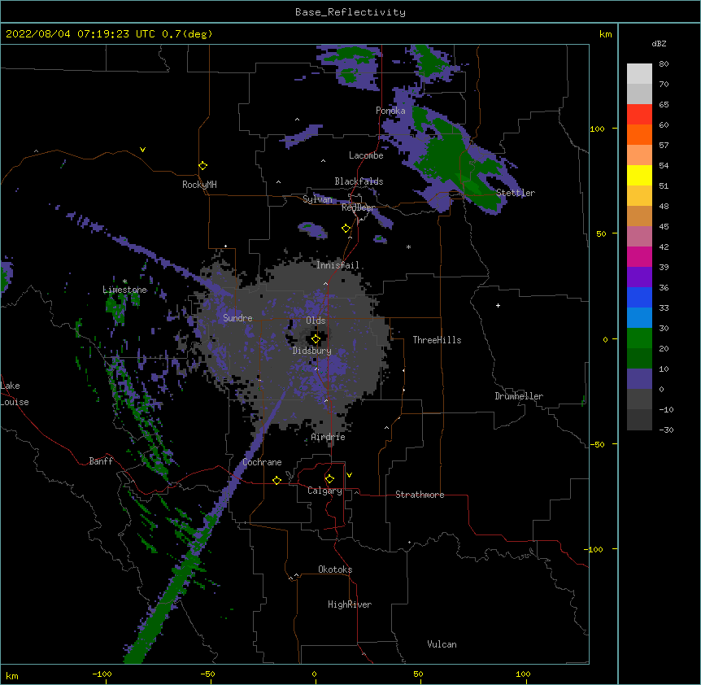Click the Airdrie city label

pyautogui.click(x=329, y=437)
